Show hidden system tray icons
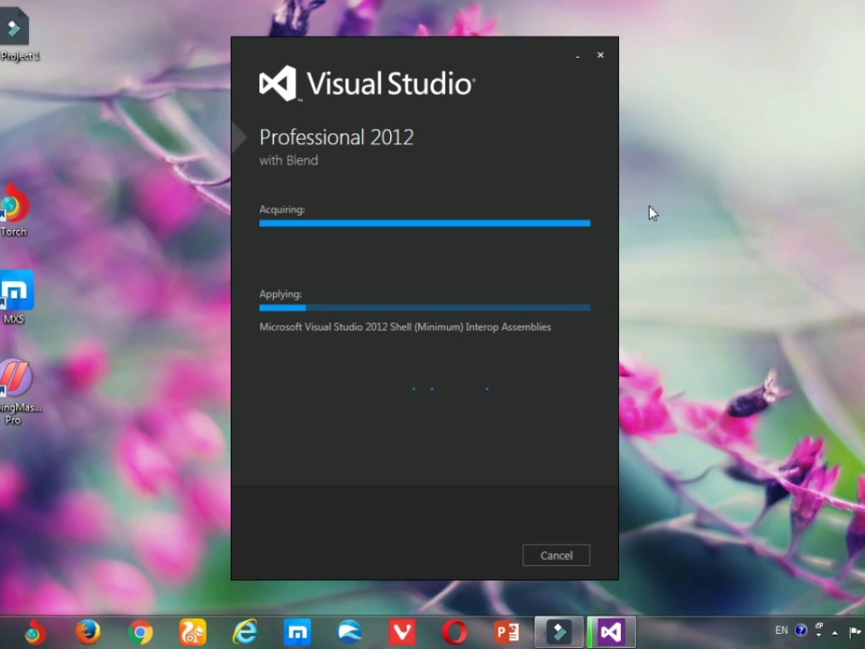Image resolution: width=865 pixels, height=649 pixels. pyautogui.click(x=835, y=631)
